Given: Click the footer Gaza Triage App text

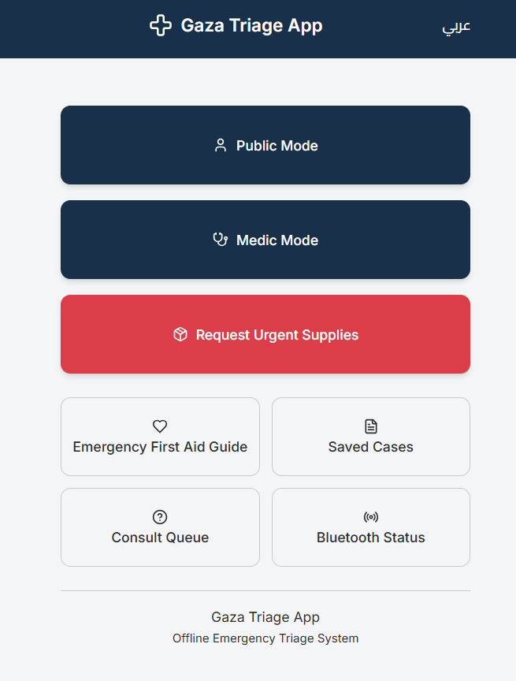Looking at the screenshot, I should pos(265,617).
